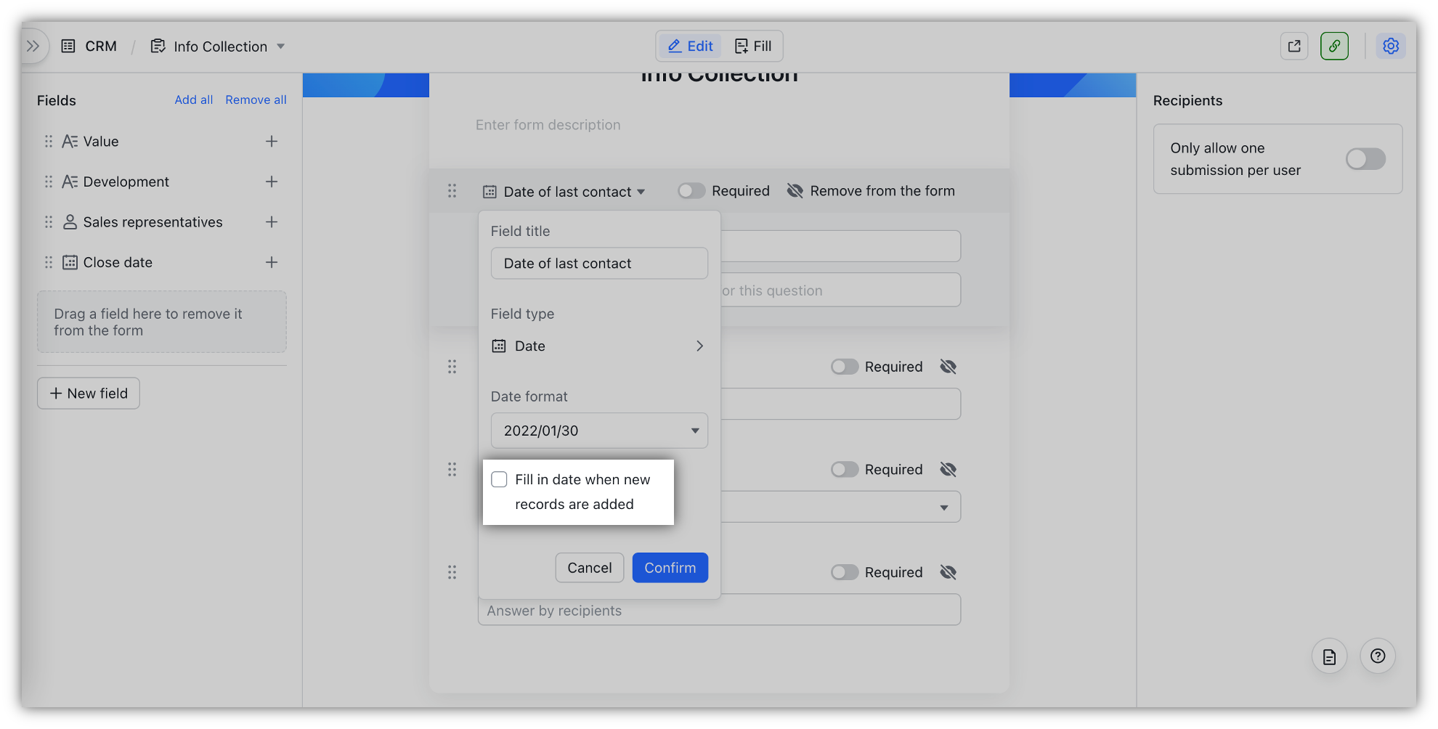Click the share/export icon near top right
Image resolution: width=1438 pixels, height=729 pixels.
[1293, 45]
